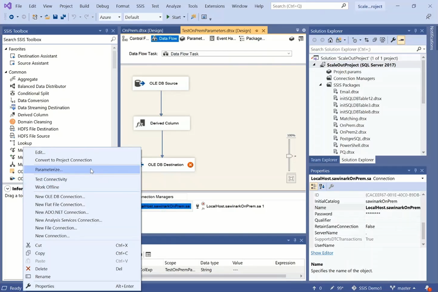The width and height of the screenshot is (438, 292).
Task: Click the notification bell in status bar
Action: coord(427,288)
